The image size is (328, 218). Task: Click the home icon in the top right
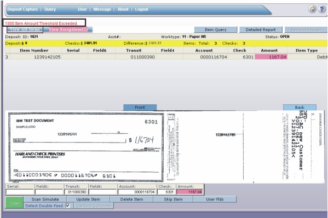pyautogui.click(x=312, y=9)
